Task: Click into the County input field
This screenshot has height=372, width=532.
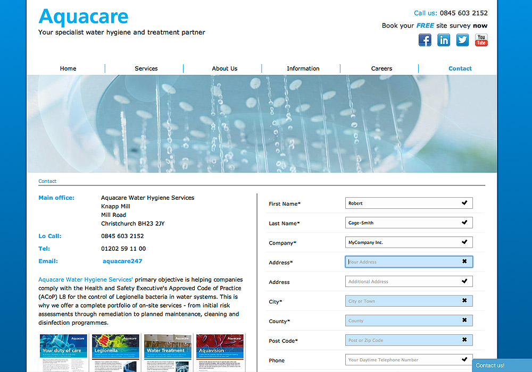Action: coord(409,320)
